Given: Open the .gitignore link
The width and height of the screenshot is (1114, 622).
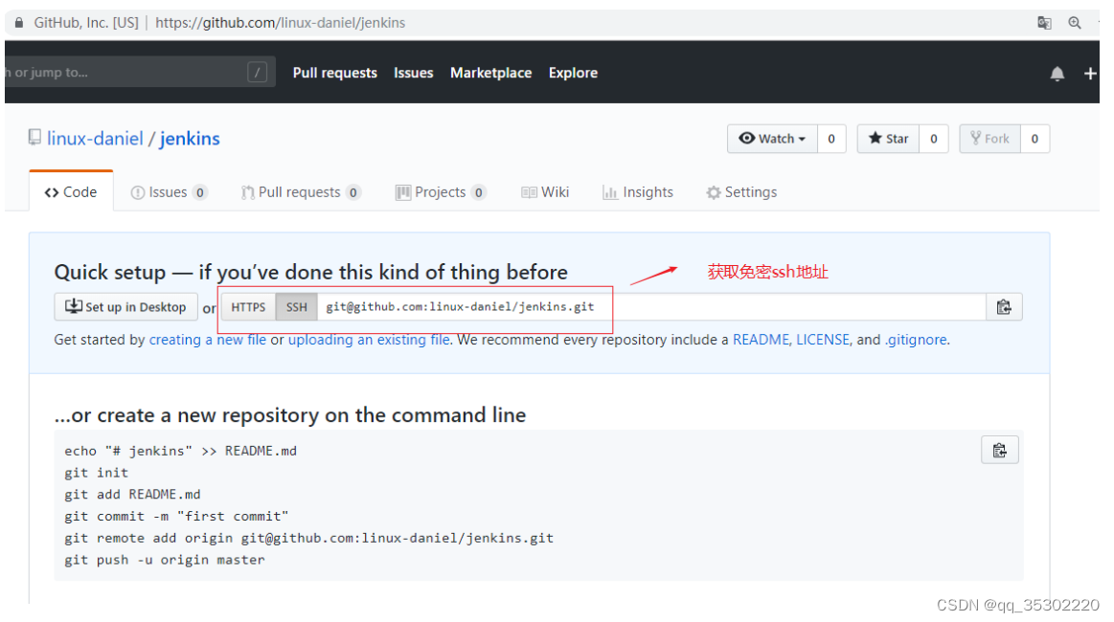Looking at the screenshot, I should coord(915,340).
